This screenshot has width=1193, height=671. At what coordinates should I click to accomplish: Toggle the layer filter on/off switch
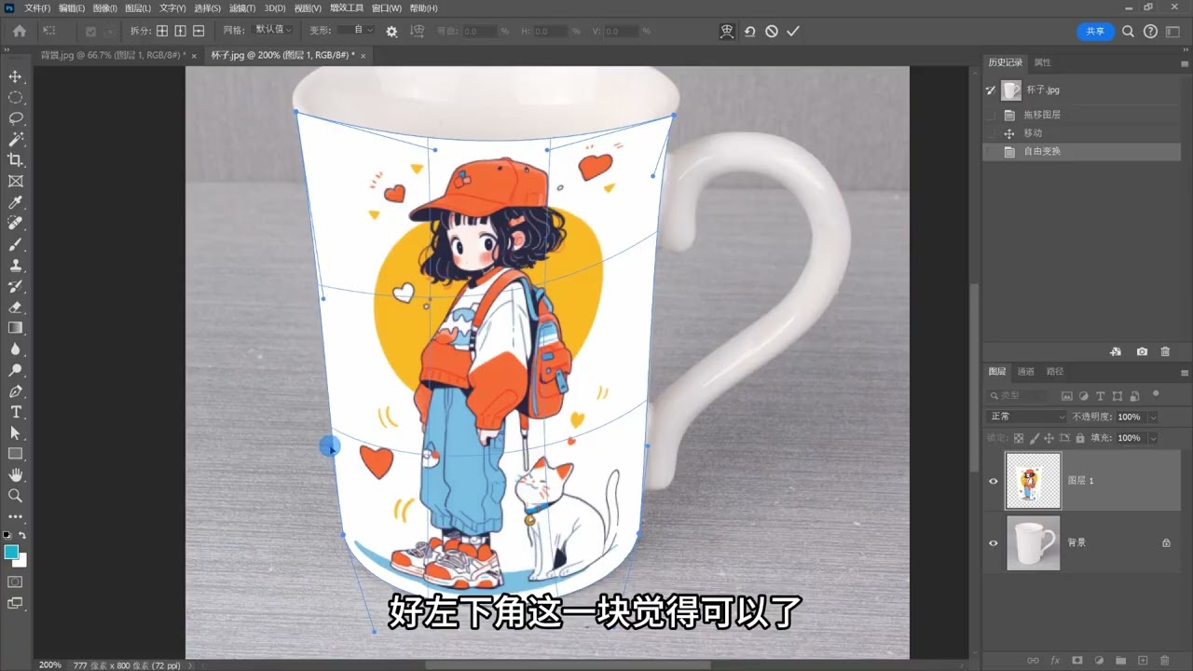(1156, 394)
